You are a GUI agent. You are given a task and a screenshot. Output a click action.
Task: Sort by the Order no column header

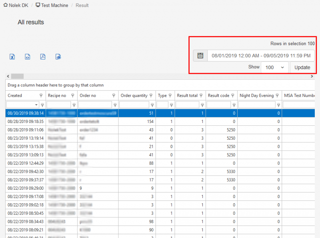pos(88,95)
